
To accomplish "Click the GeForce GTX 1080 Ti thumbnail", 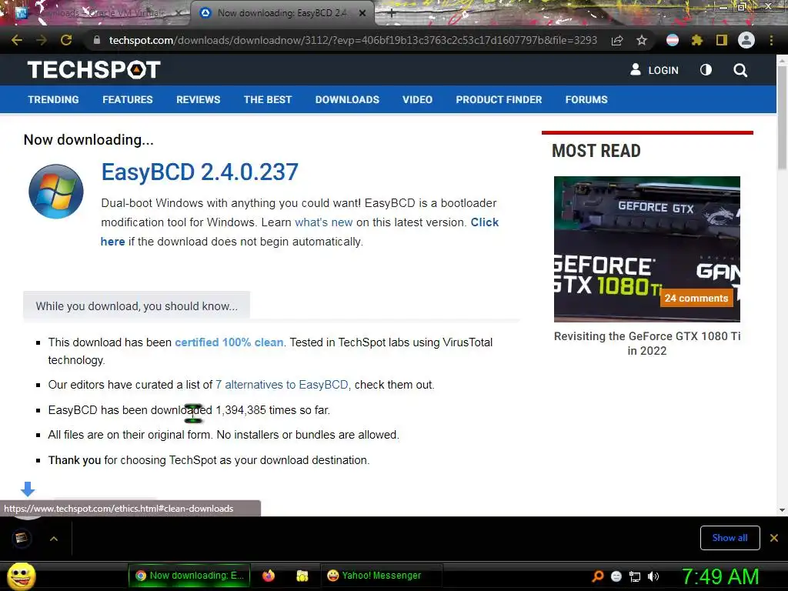I will (x=646, y=249).
